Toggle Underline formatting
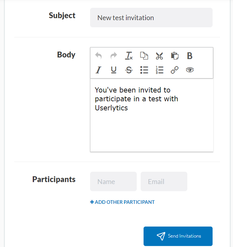233x247 pixels. [114, 70]
